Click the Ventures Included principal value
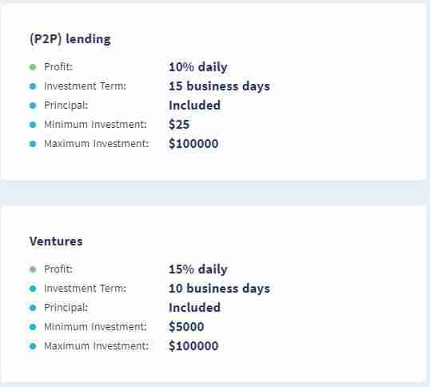 pos(195,308)
